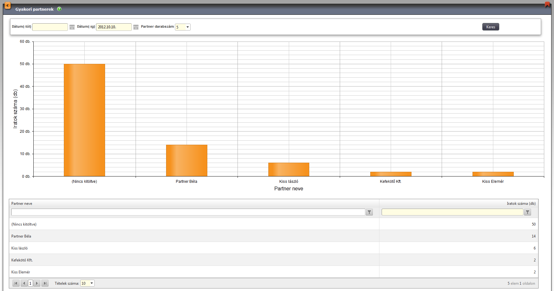Open calendar picker for Dátum(-ig)
554x291 pixels.
click(136, 27)
